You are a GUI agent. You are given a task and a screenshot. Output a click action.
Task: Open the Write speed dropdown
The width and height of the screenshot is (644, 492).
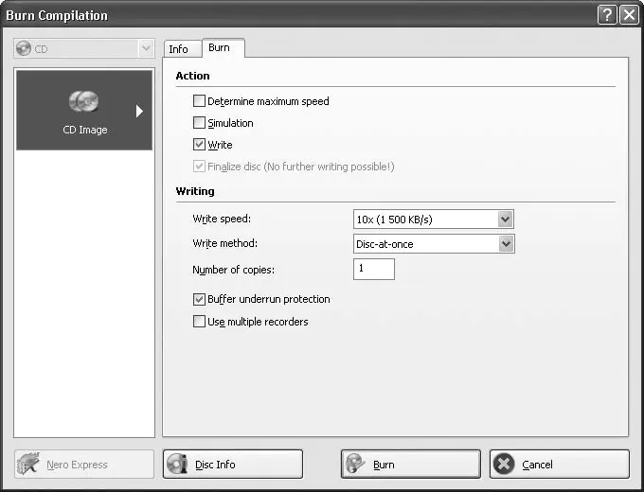506,220
